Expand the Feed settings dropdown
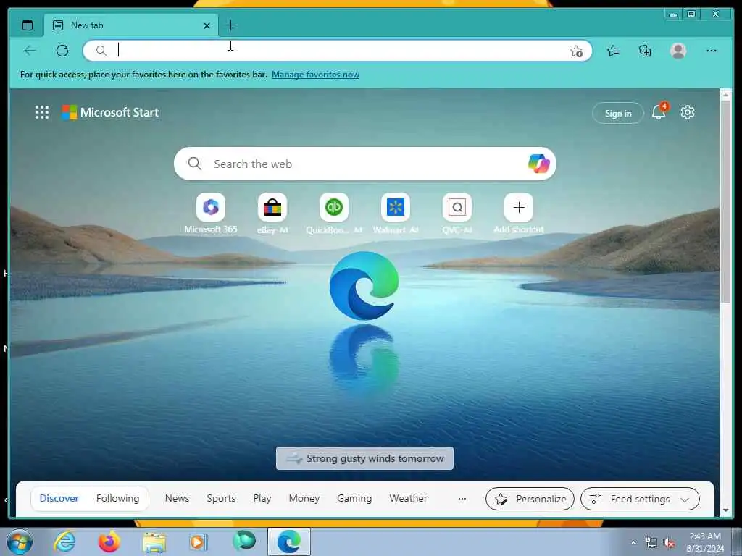 (640, 499)
